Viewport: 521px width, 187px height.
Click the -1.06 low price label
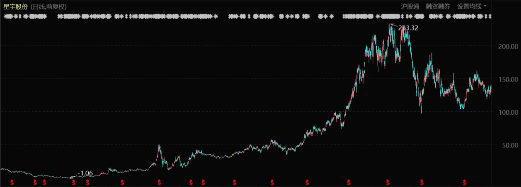coord(85,173)
